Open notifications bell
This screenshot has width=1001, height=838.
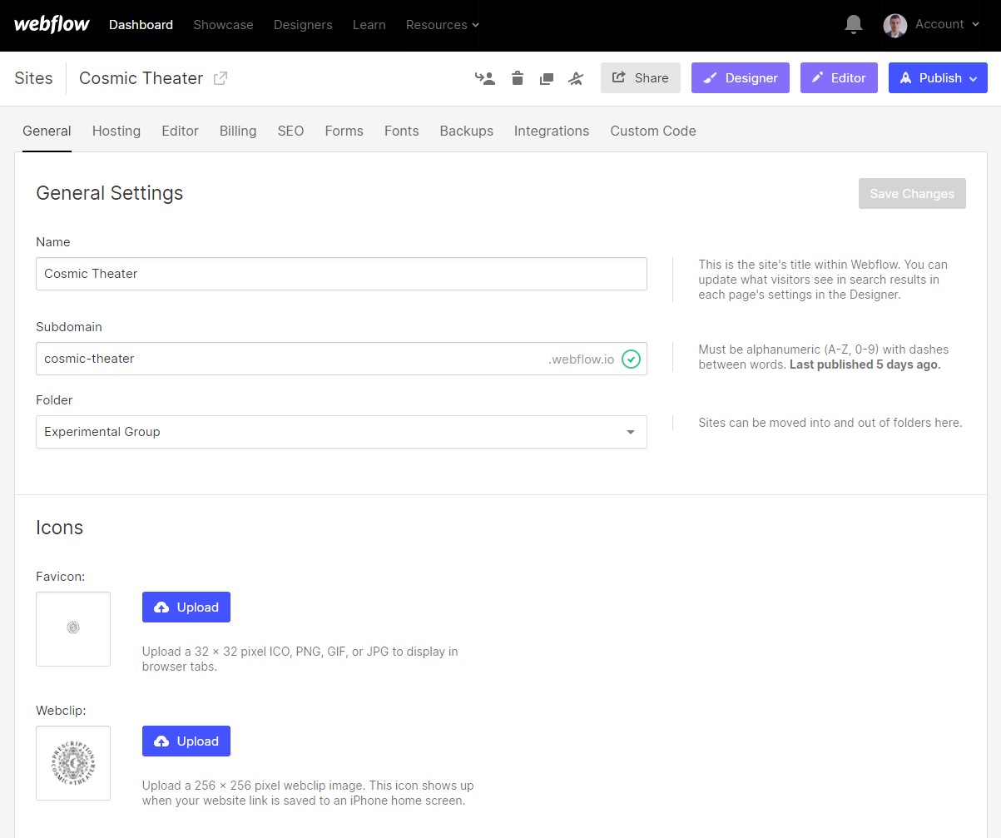[x=853, y=25]
